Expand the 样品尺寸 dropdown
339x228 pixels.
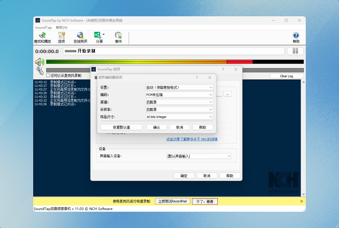[179, 117]
